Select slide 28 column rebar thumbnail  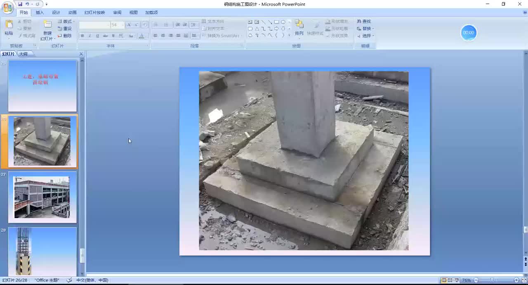click(42, 251)
